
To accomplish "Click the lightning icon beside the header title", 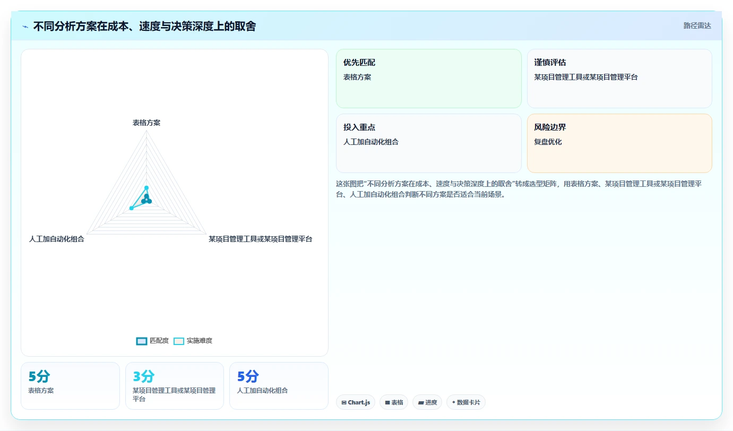I will [x=25, y=27].
